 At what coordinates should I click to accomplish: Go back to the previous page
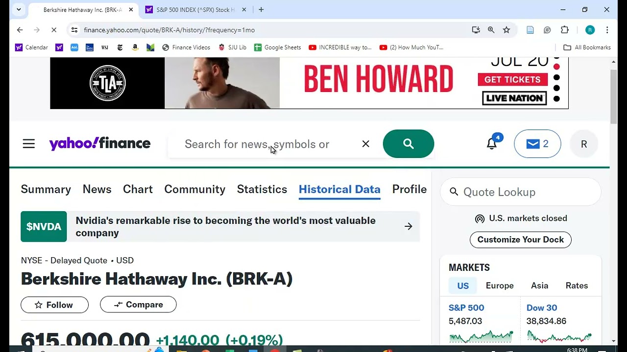pos(20,30)
